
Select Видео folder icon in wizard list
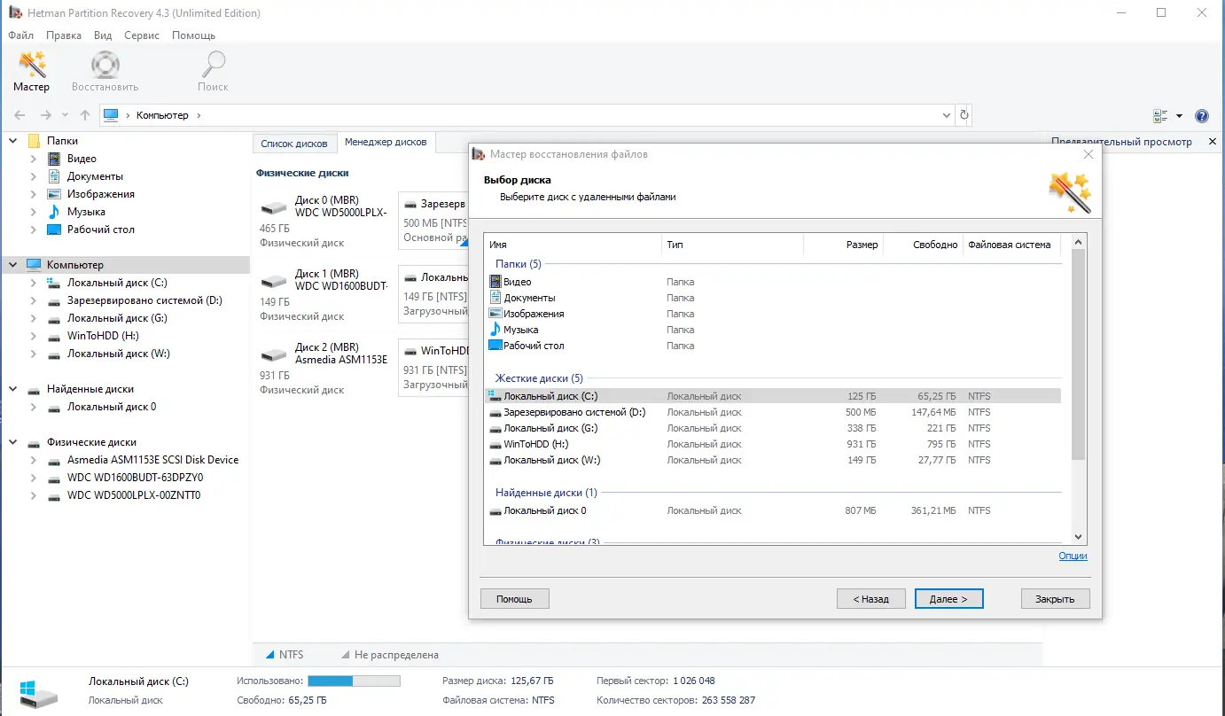[x=495, y=282]
